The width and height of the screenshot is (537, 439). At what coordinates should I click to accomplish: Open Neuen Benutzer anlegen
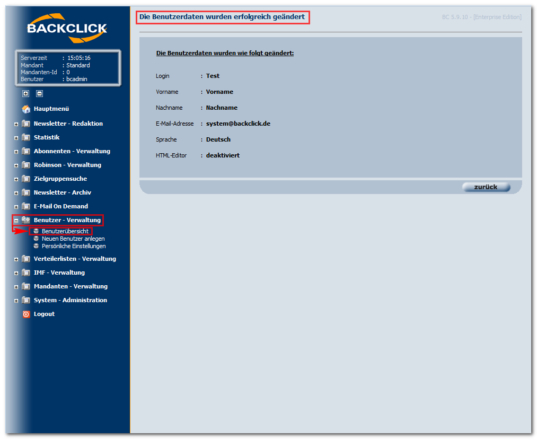pos(73,239)
